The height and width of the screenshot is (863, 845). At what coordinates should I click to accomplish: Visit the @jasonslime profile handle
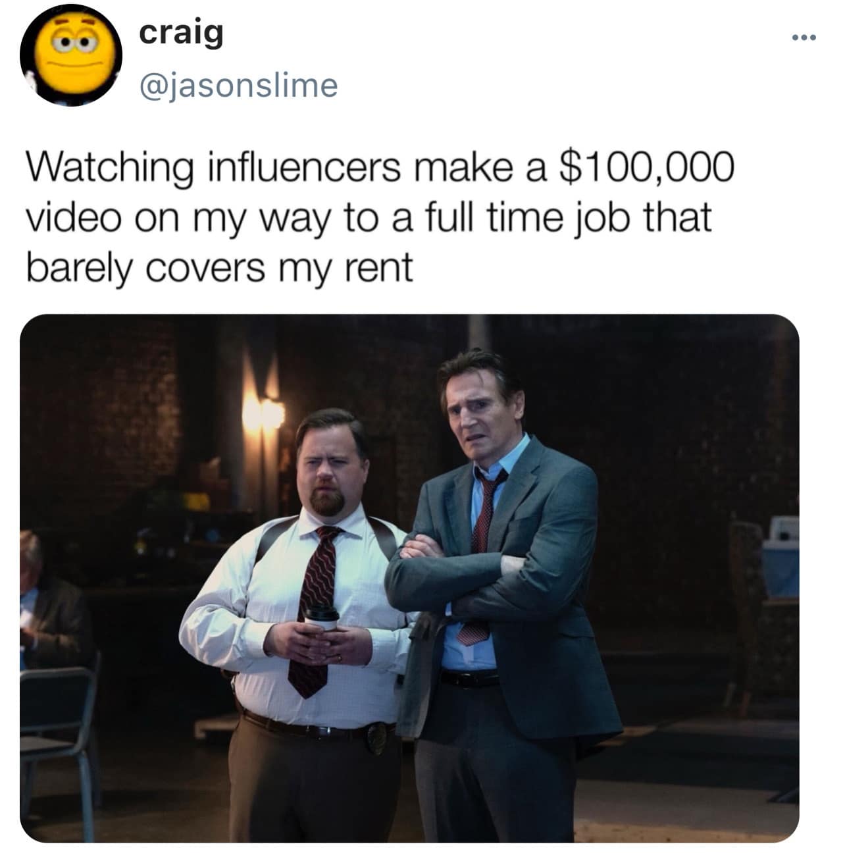tap(238, 85)
